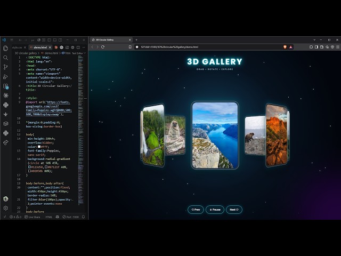Open the Leo AI sparkle icon

327,47
